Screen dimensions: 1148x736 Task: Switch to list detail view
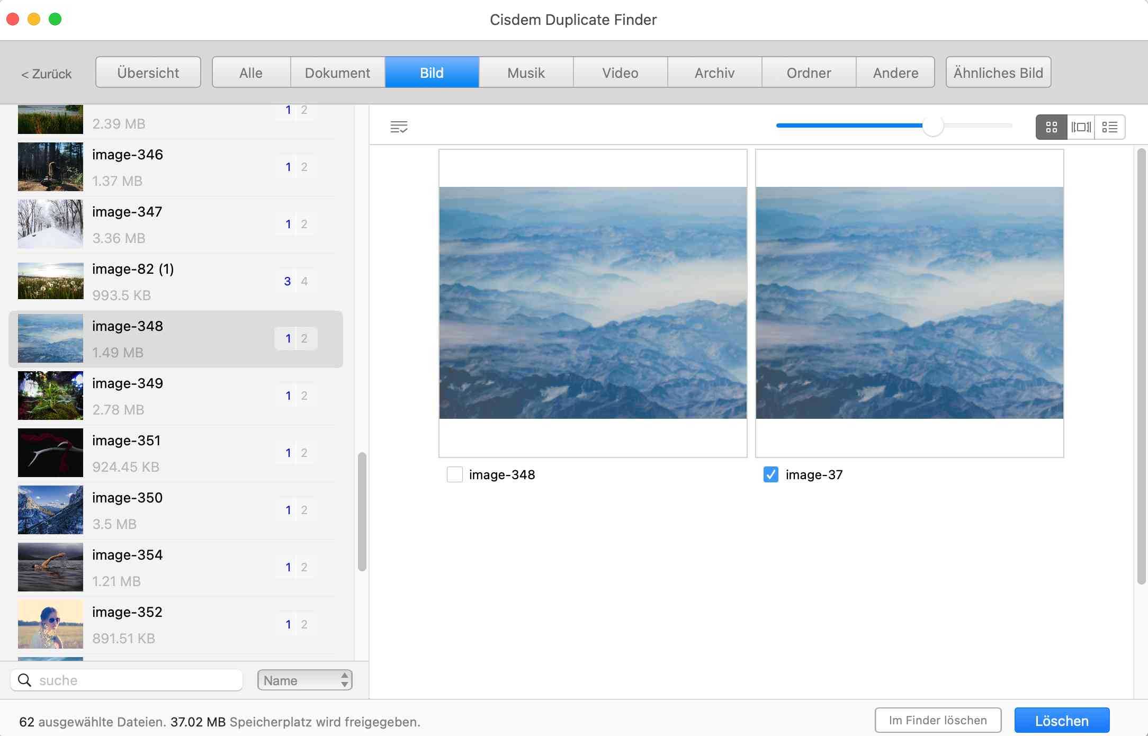1110,127
